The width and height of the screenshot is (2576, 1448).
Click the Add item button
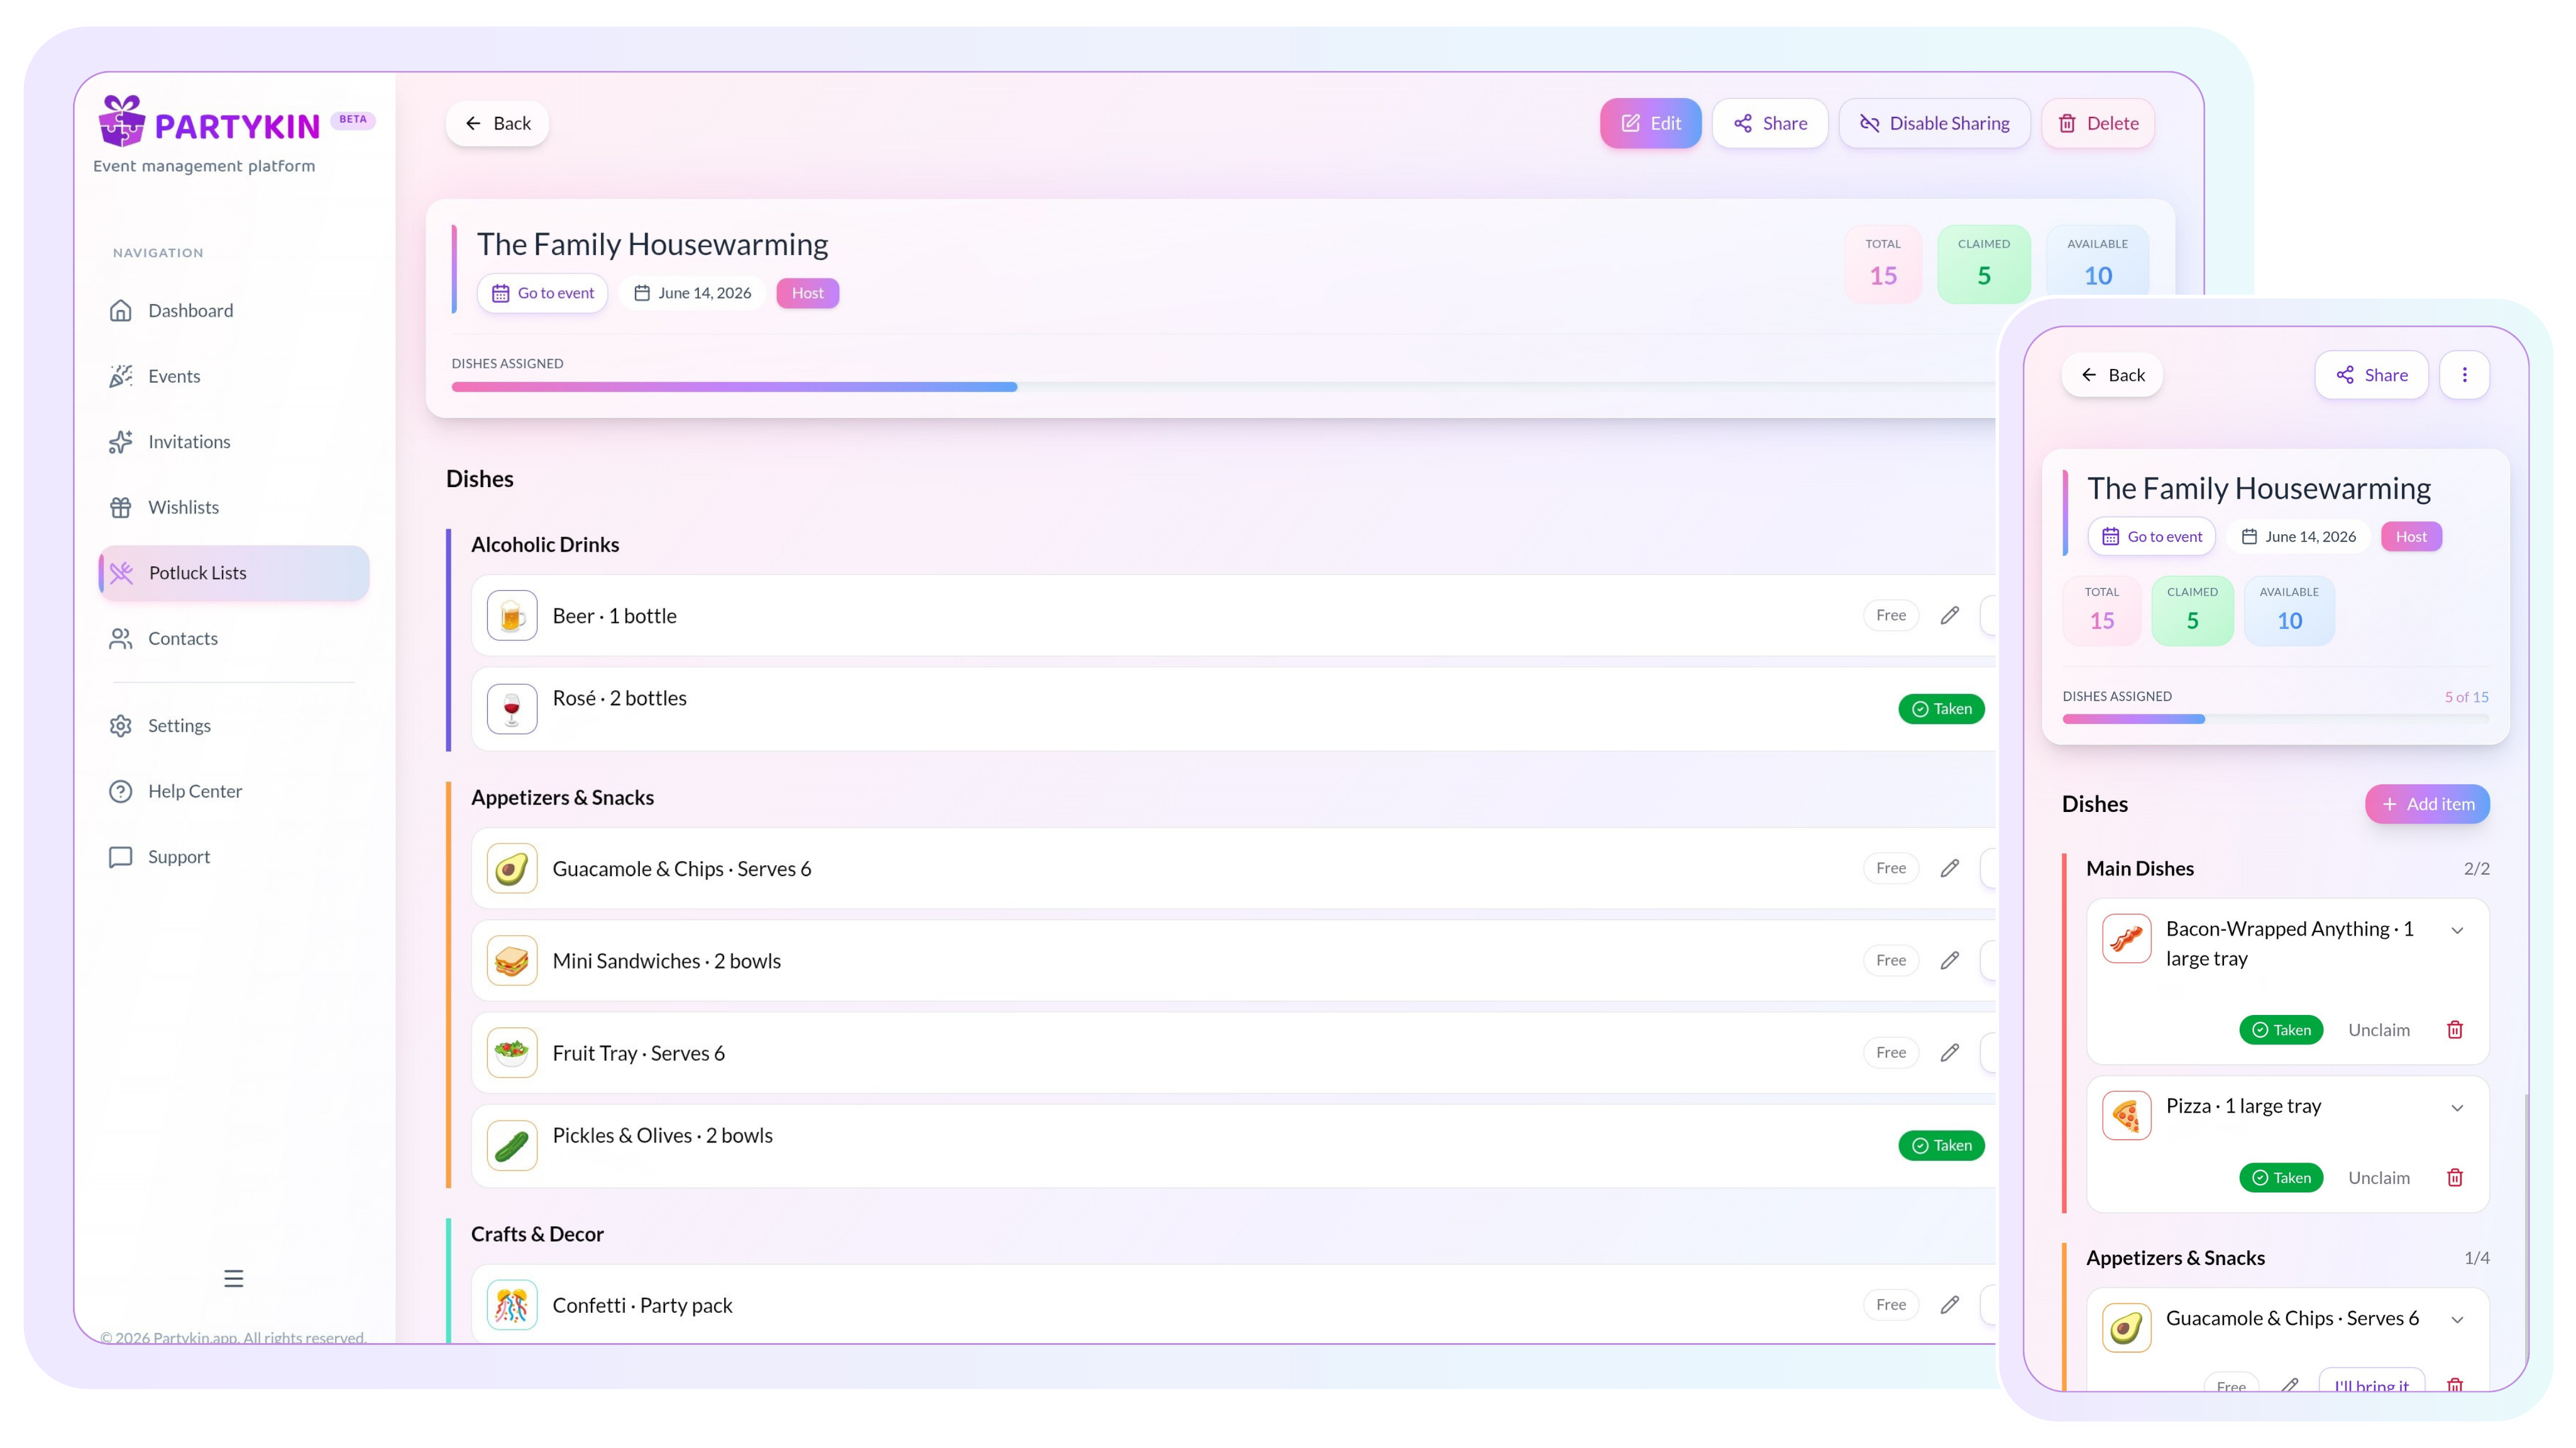point(2427,804)
